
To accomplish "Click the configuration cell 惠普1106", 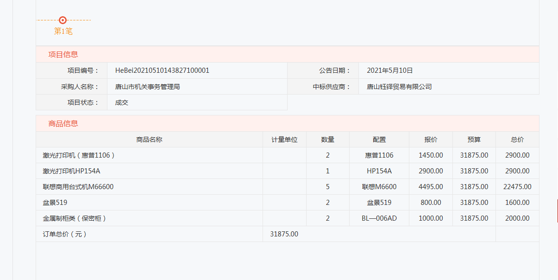I will [379, 155].
